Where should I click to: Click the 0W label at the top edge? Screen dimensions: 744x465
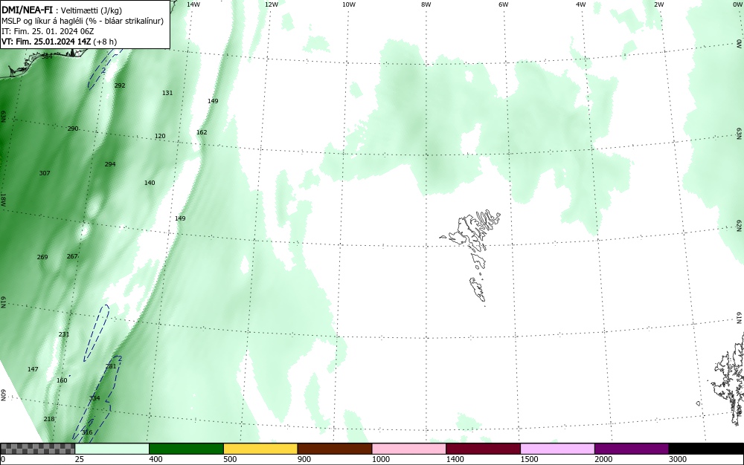[x=737, y=4]
